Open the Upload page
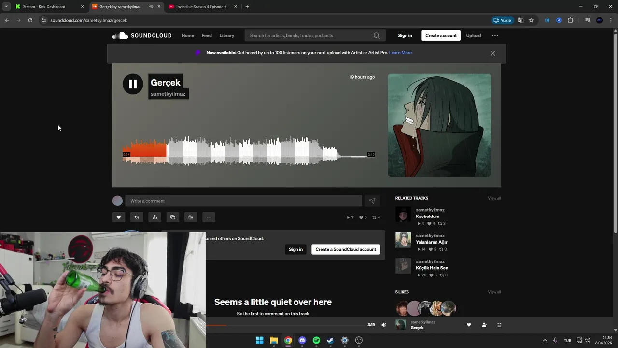This screenshot has height=348, width=618. tap(474, 35)
